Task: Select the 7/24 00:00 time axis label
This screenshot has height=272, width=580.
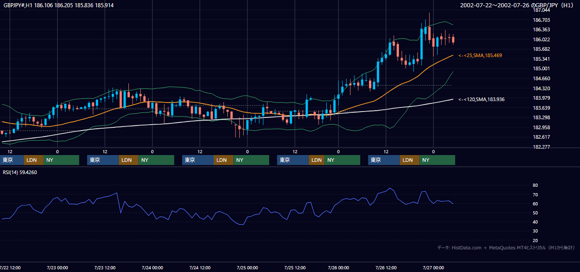Action: pyautogui.click(x=152, y=267)
